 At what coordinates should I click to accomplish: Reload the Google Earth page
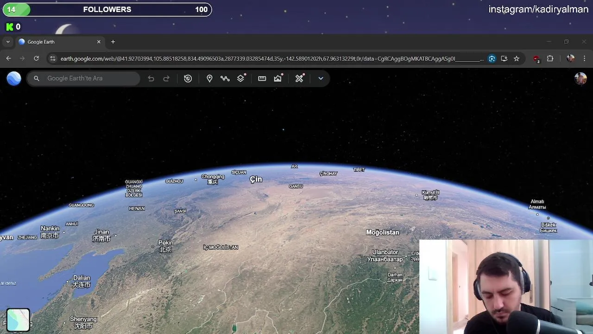(36, 58)
